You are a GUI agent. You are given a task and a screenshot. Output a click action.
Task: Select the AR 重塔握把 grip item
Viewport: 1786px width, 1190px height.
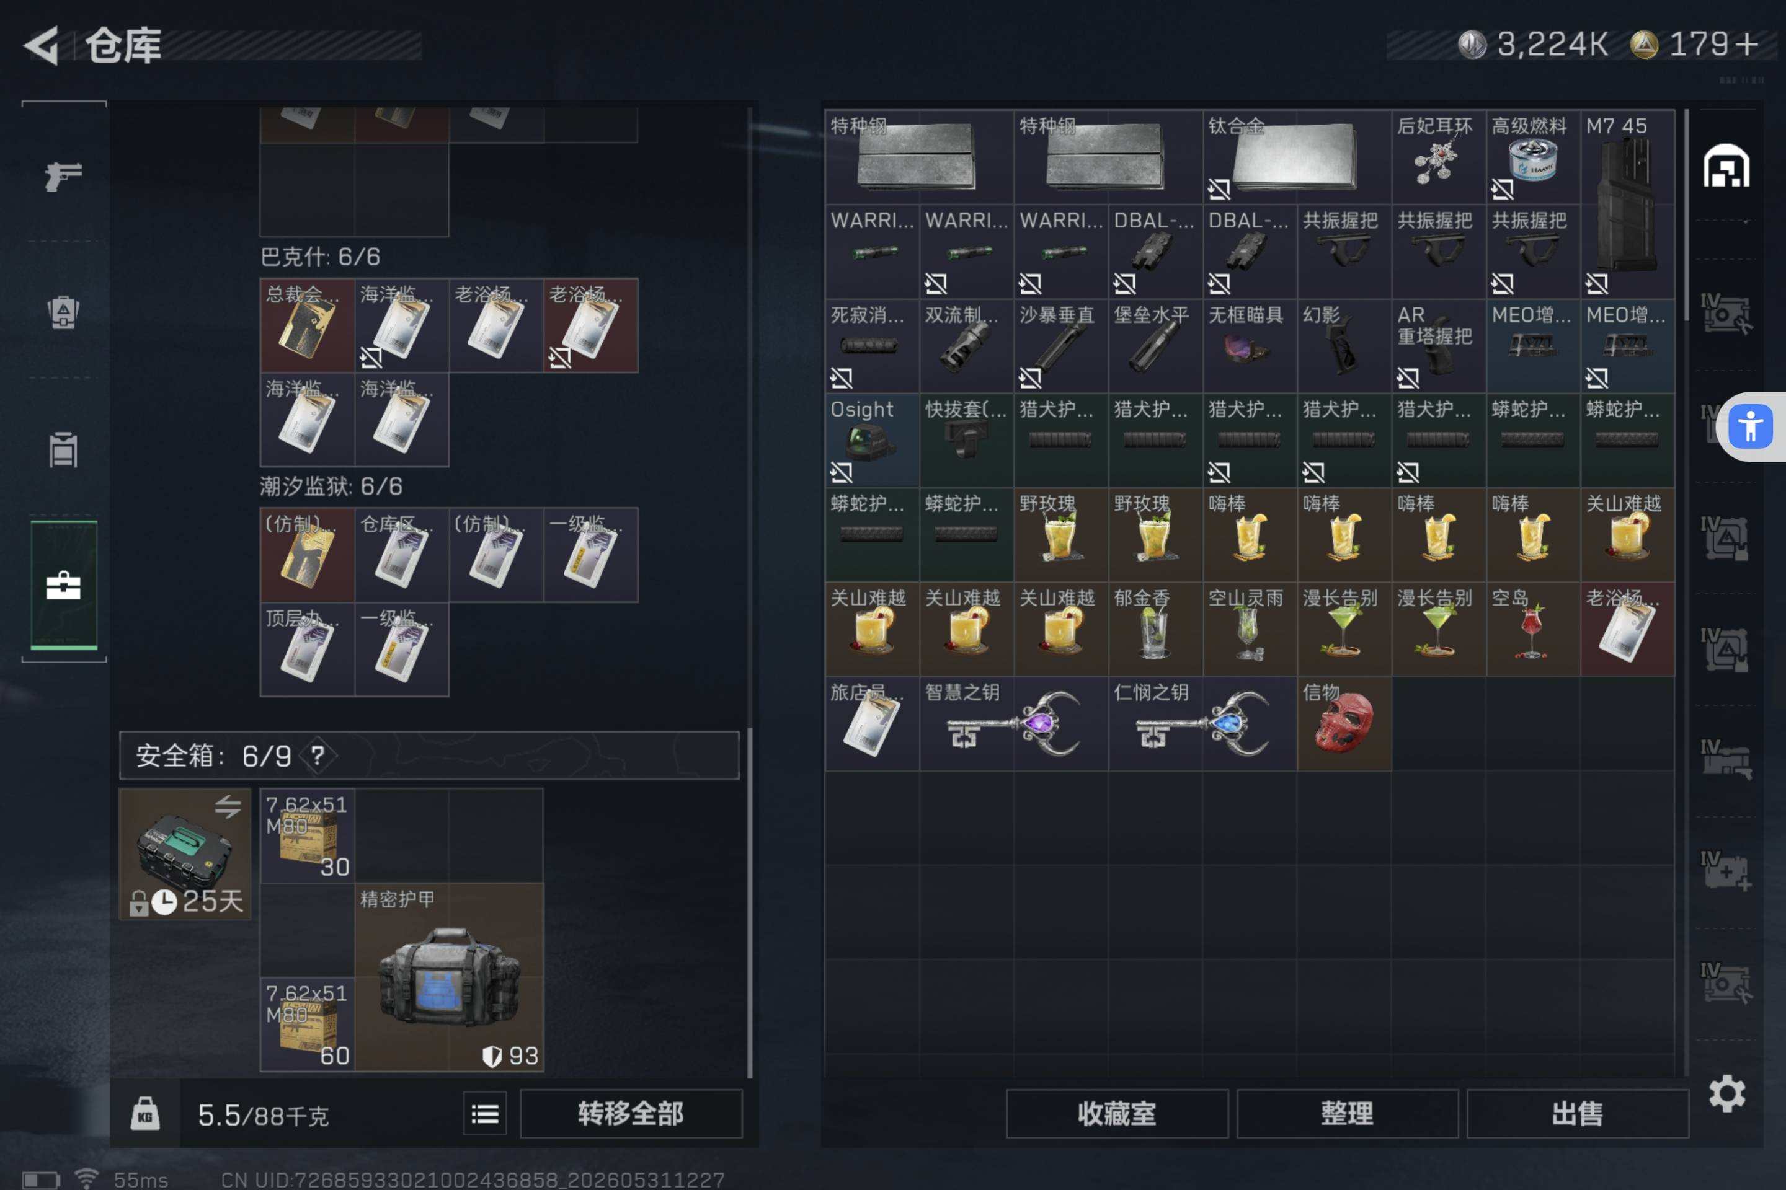tap(1438, 346)
